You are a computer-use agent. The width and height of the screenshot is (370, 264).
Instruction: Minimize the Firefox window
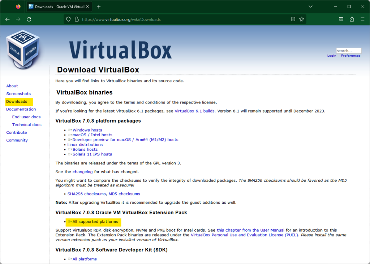click(335, 6)
